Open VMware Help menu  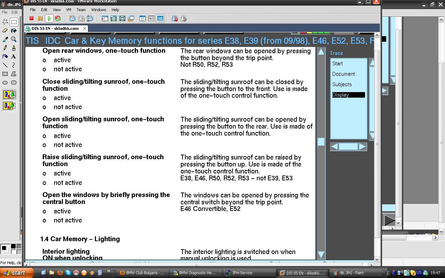(115, 10)
